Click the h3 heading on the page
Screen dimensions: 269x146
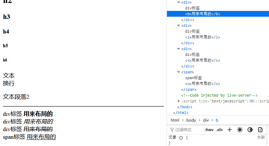[x=7, y=17]
